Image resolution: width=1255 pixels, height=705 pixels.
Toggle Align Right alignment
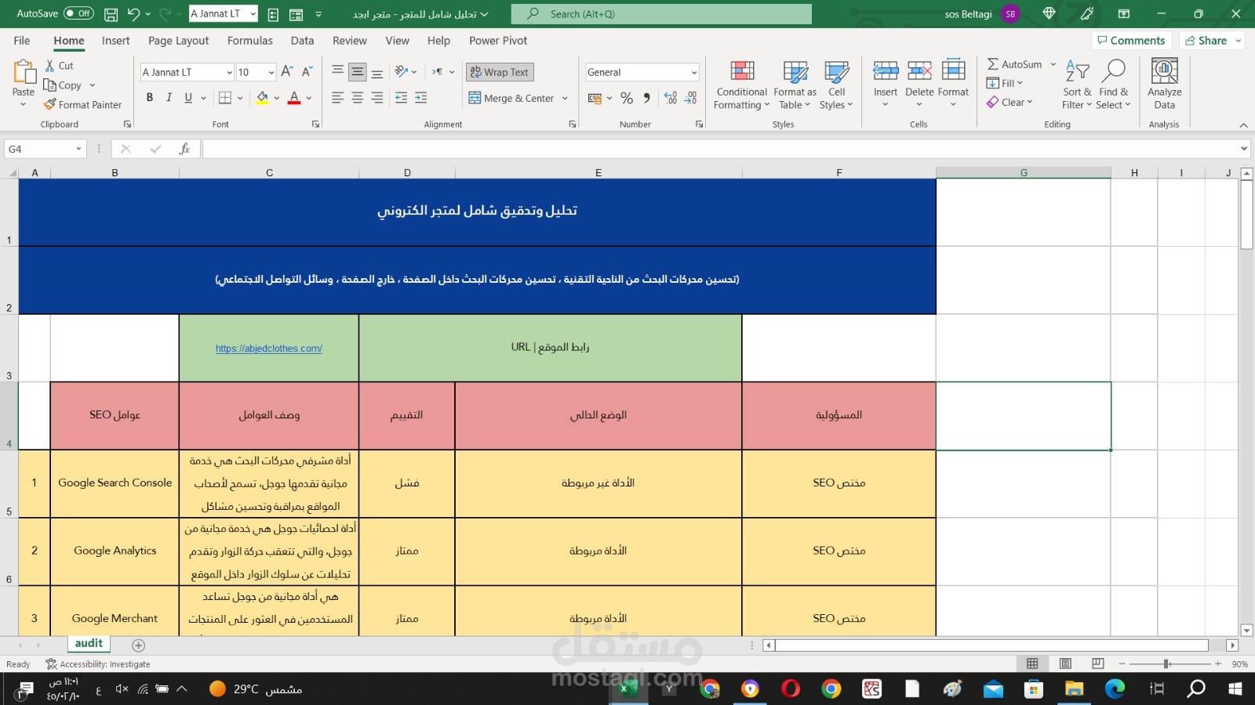click(377, 98)
